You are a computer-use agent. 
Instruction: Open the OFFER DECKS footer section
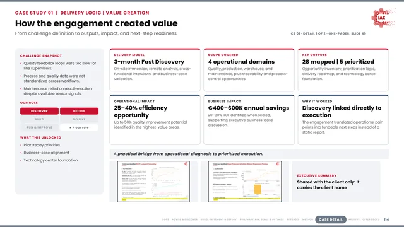(371, 219)
